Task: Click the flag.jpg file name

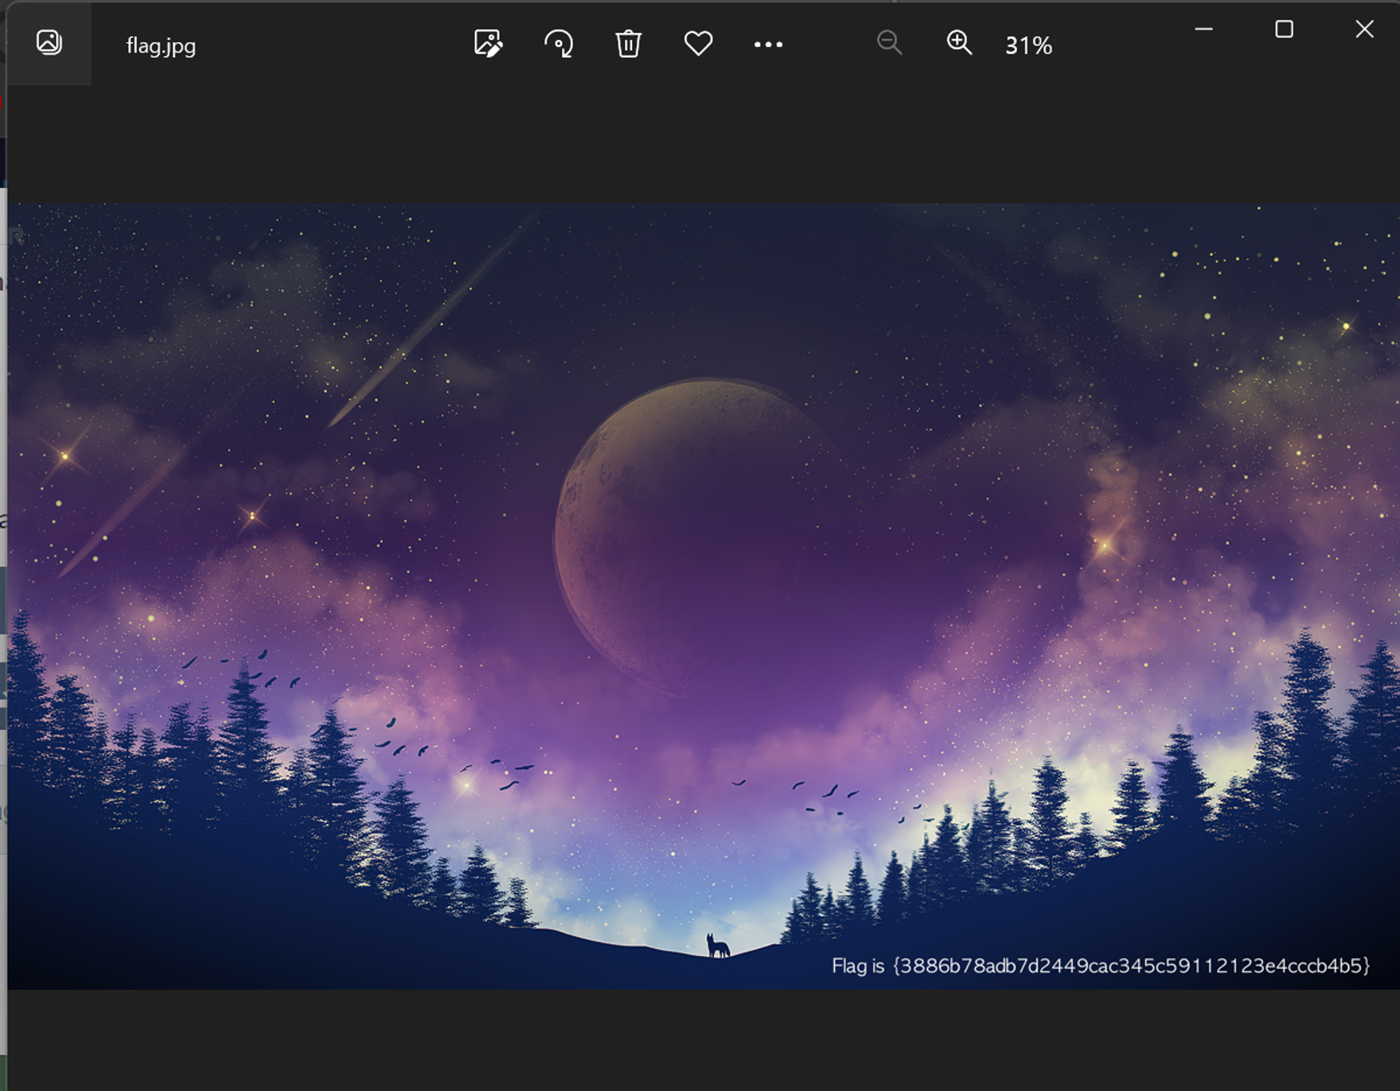Action: click(161, 45)
